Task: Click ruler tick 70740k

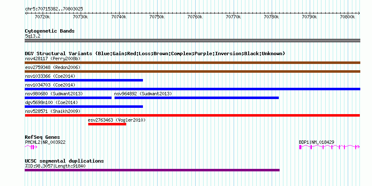Action: pyautogui.click(x=119, y=17)
